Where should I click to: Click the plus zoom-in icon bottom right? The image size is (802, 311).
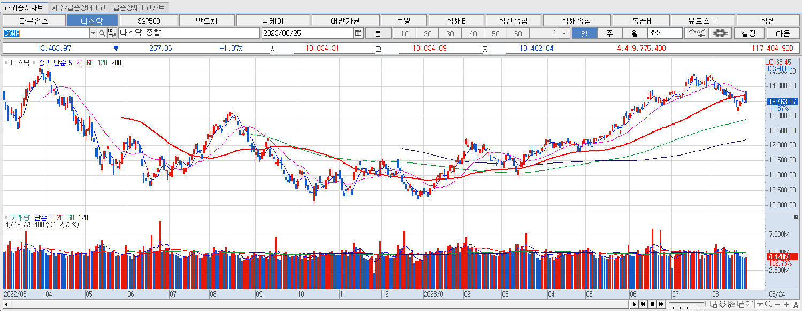tap(786, 306)
